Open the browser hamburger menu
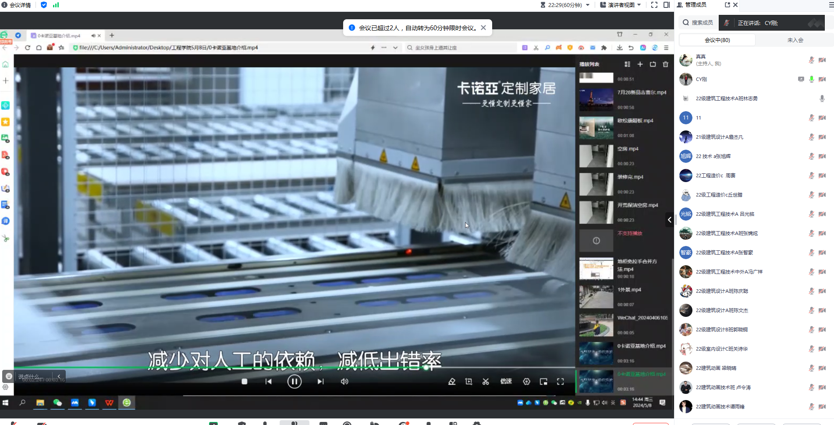834x425 pixels. click(x=666, y=48)
